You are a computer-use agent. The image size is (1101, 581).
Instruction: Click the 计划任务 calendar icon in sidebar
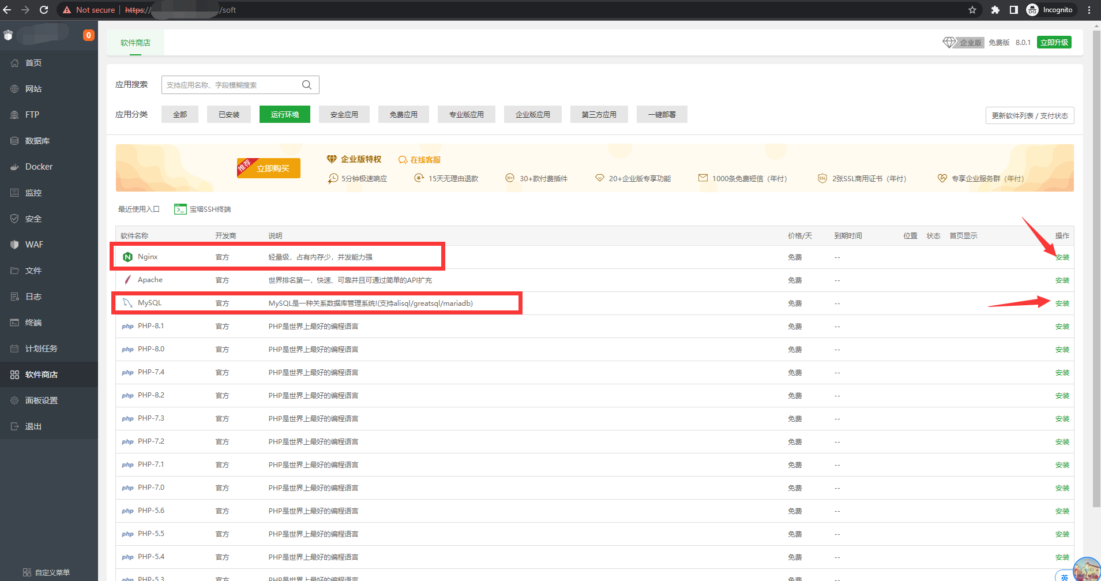pyautogui.click(x=14, y=348)
